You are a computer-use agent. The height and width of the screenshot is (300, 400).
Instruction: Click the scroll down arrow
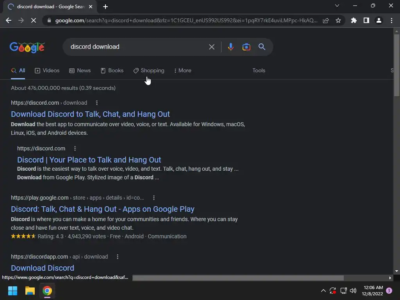(396, 271)
